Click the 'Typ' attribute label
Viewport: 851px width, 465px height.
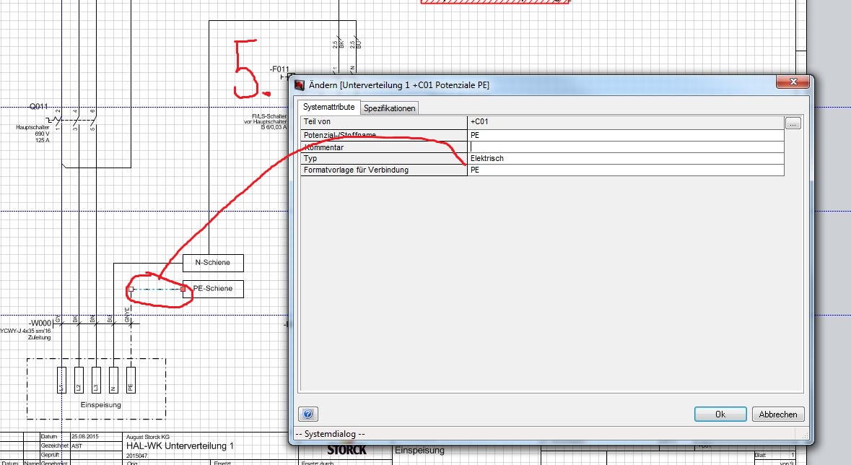(310, 159)
